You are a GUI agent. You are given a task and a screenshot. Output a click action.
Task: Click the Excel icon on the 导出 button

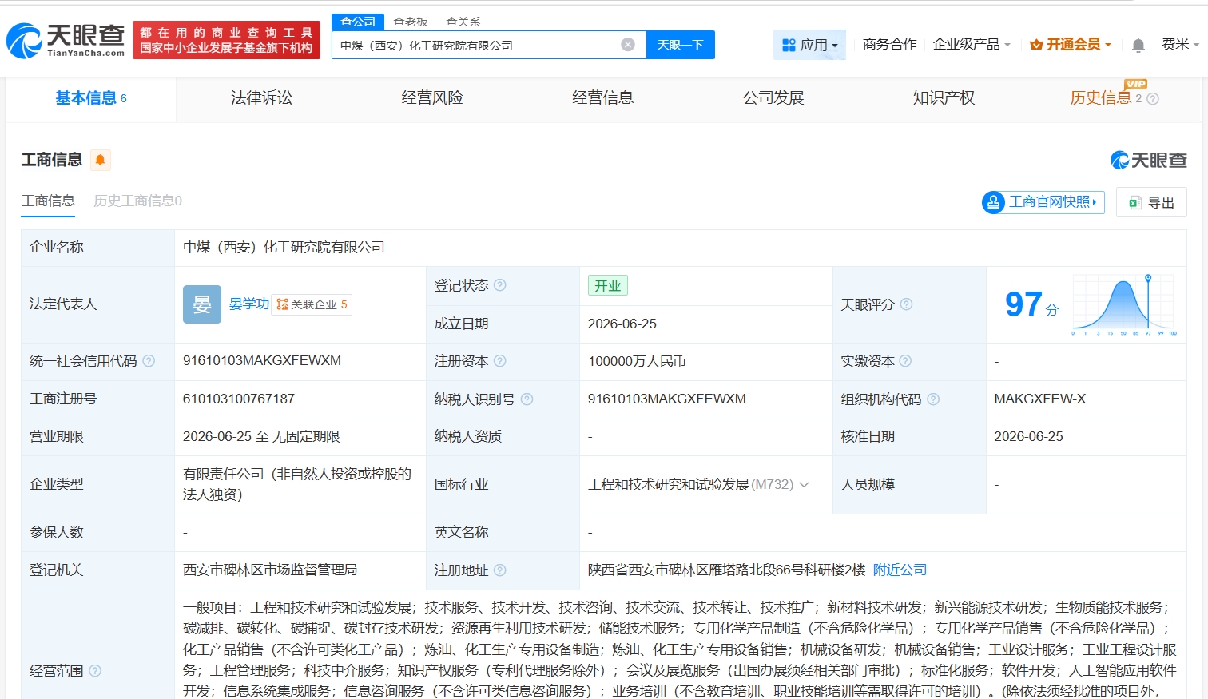coord(1134,203)
